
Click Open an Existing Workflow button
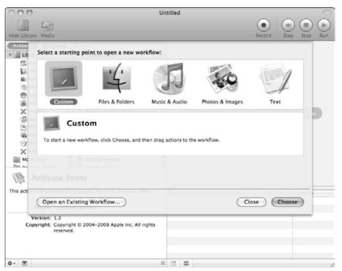point(81,202)
